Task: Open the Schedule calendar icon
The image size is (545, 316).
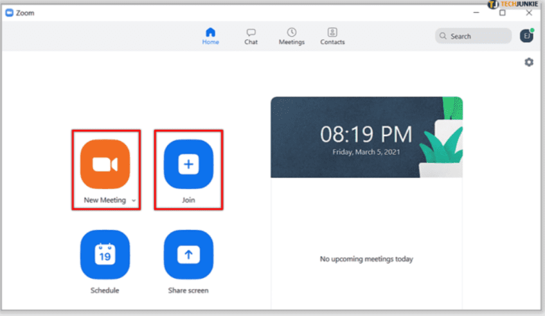Action: [105, 254]
